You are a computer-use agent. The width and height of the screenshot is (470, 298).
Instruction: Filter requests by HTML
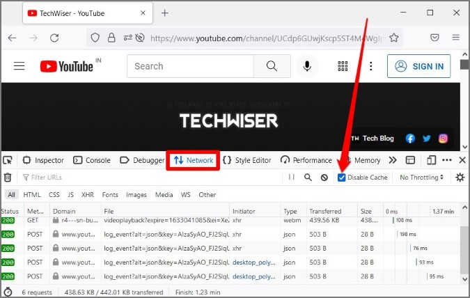click(x=32, y=194)
